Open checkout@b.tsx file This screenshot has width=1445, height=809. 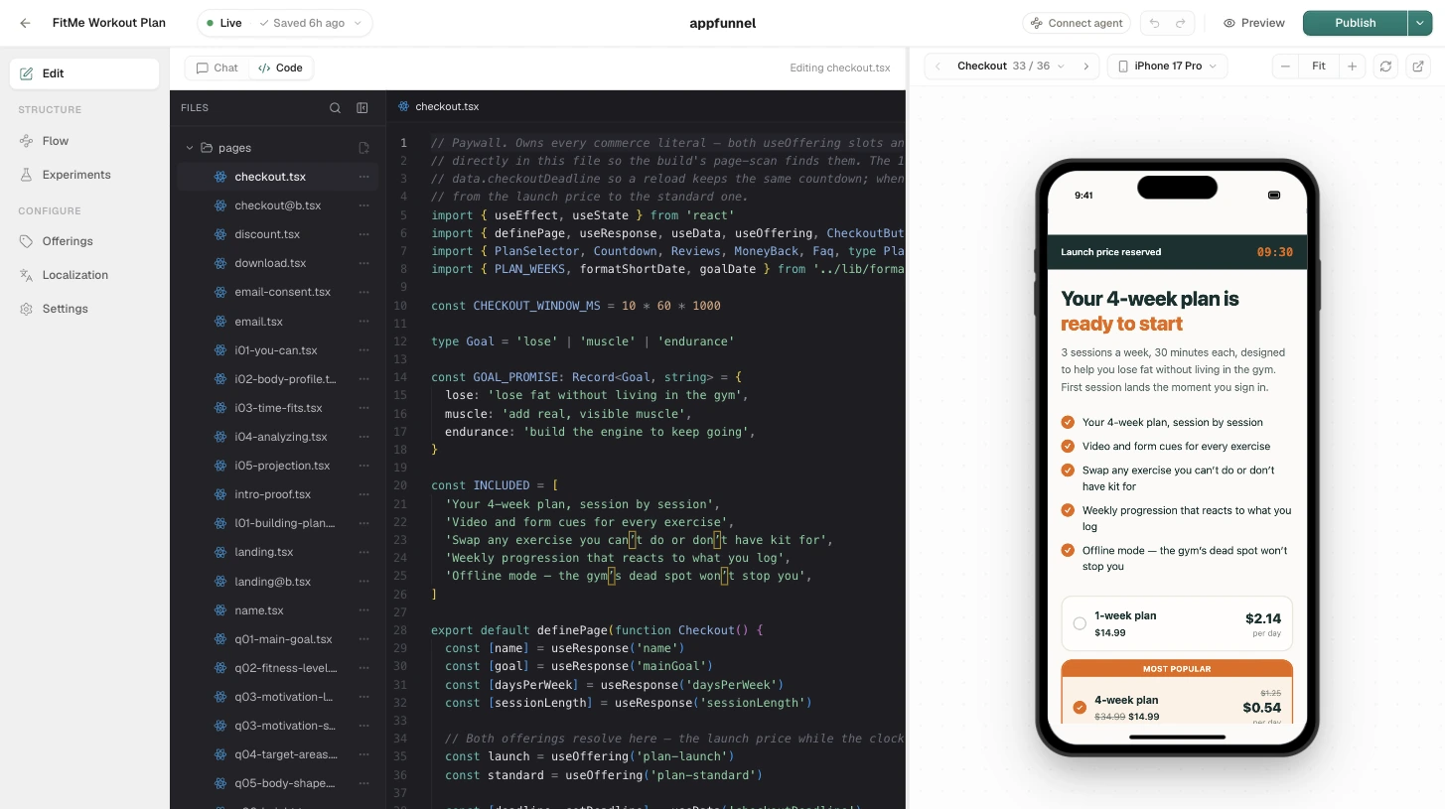[278, 205]
